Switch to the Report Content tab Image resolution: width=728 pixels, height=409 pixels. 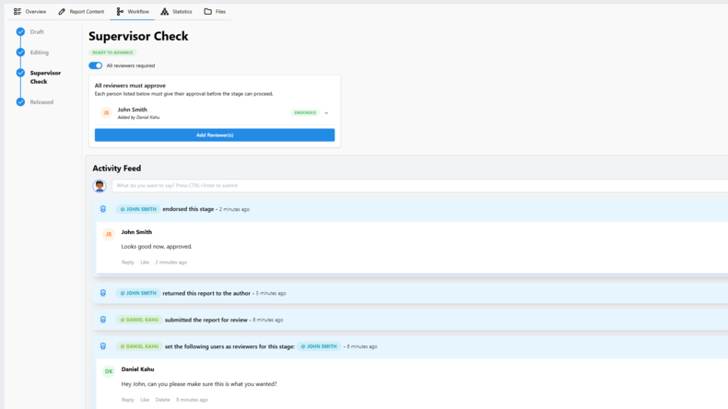[x=81, y=12]
